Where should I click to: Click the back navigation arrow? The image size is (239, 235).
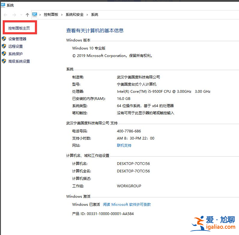tap(5, 14)
